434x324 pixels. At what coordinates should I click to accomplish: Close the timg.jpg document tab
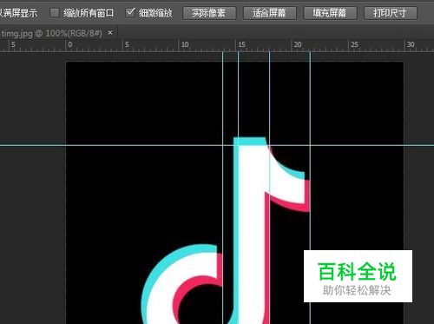(x=110, y=33)
